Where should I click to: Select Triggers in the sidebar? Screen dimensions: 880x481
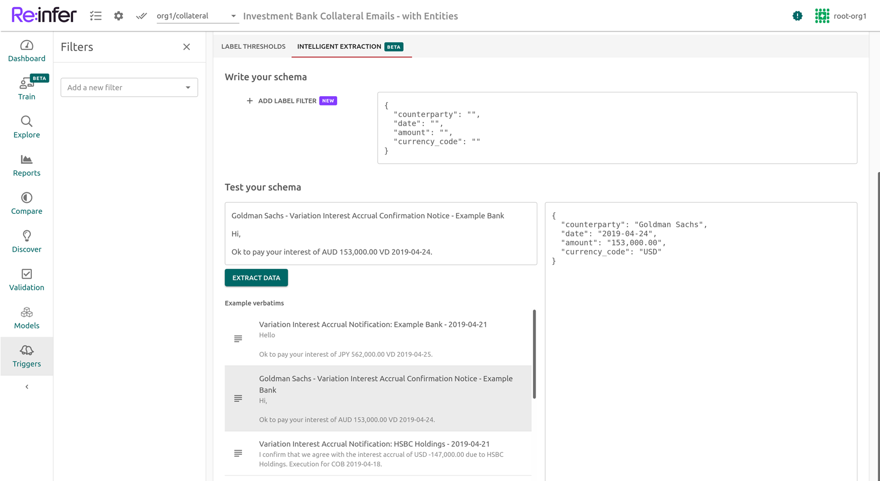click(26, 356)
